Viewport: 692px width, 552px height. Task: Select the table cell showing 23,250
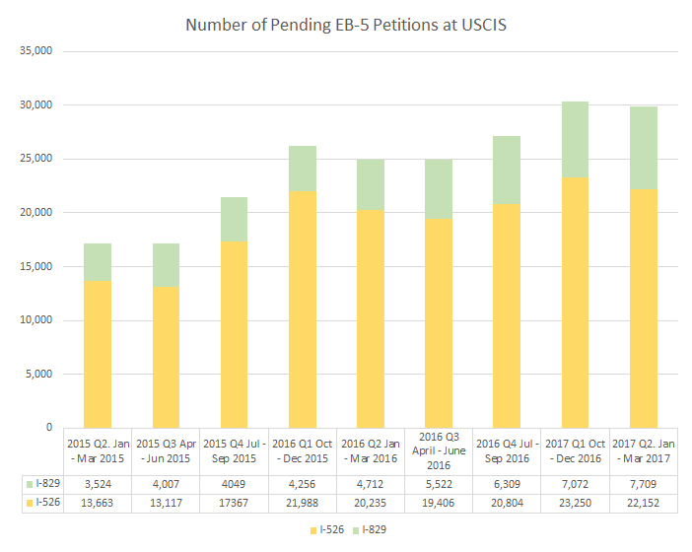pyautogui.click(x=575, y=505)
